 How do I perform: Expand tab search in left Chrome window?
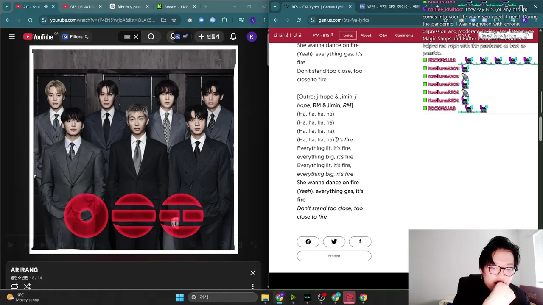pos(6,7)
